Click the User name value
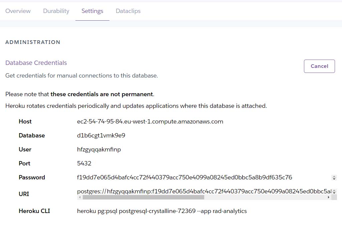This screenshot has width=342, height=225. [99, 149]
